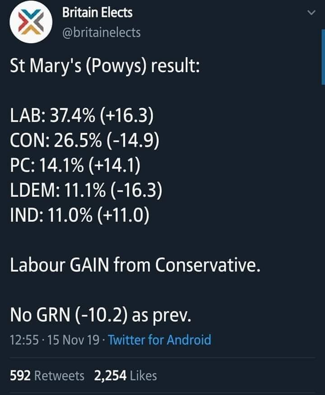This screenshot has height=395, width=325.
Task: Click the LAB: 37.4% result line
Action: pyautogui.click(x=82, y=116)
